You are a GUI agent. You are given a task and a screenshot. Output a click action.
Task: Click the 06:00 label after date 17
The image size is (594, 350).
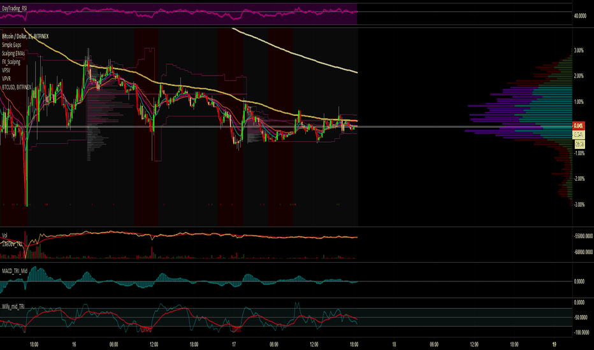point(274,344)
